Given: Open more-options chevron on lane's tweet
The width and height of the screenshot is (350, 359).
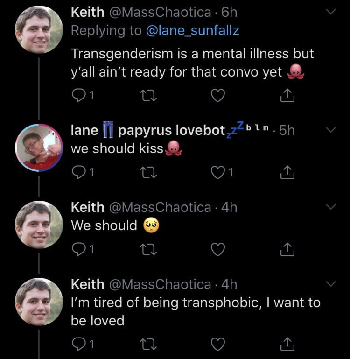Looking at the screenshot, I should (330, 131).
